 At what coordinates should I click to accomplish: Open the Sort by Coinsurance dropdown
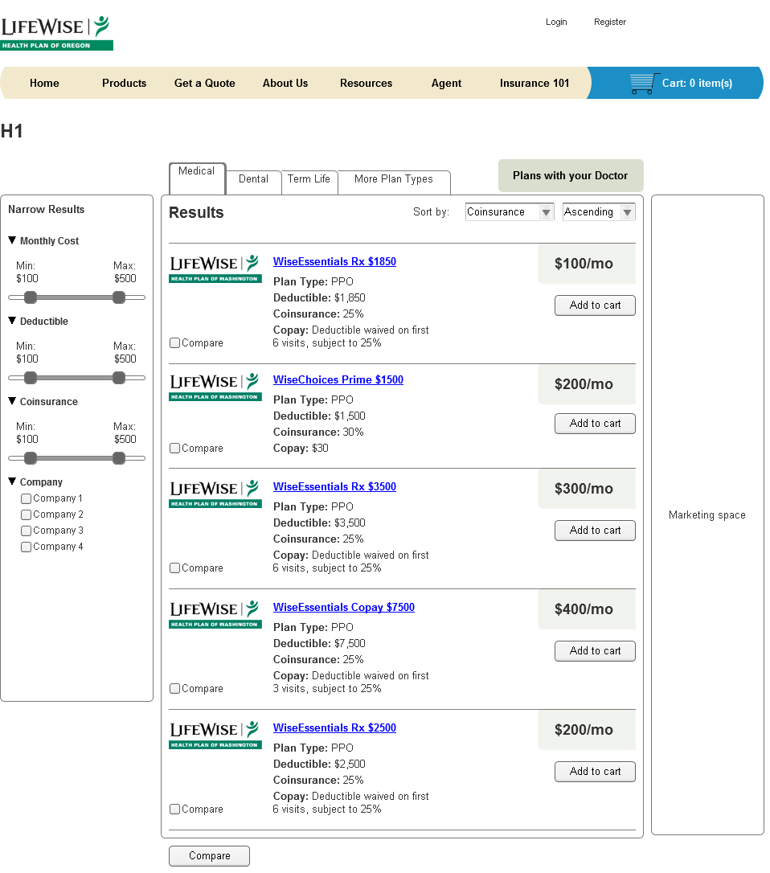pyautogui.click(x=510, y=212)
